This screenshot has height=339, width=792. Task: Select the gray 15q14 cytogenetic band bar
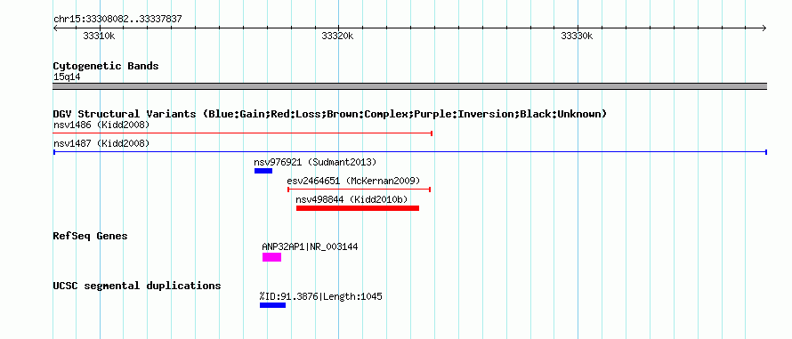click(410, 86)
